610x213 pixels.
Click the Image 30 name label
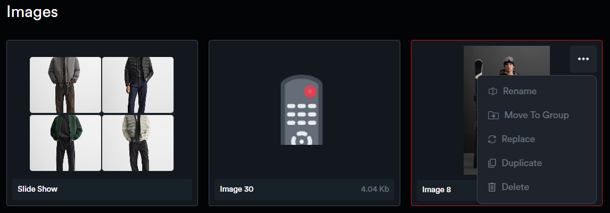pyautogui.click(x=236, y=189)
